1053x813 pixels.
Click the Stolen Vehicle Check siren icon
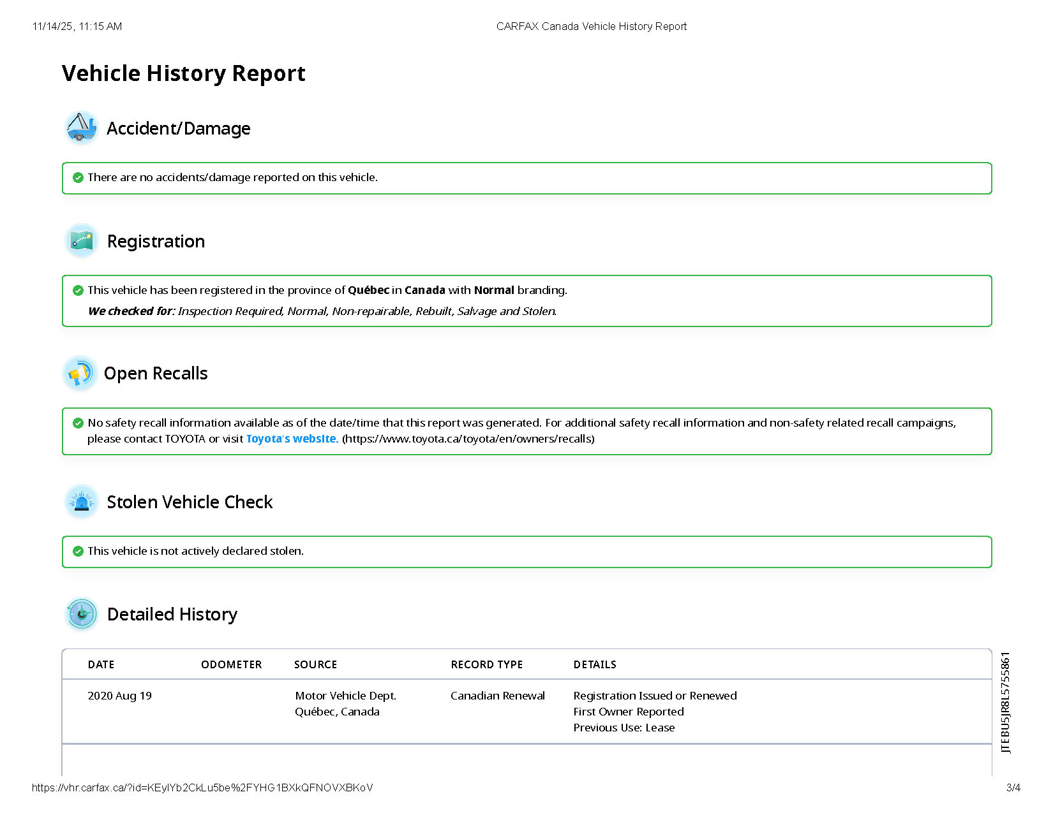tap(81, 502)
